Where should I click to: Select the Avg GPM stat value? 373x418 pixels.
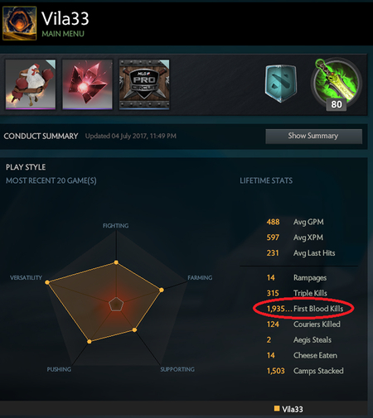(273, 222)
